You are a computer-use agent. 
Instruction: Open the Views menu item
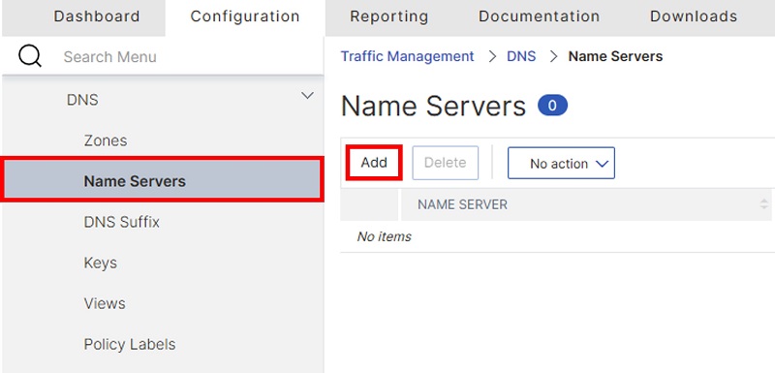(105, 303)
